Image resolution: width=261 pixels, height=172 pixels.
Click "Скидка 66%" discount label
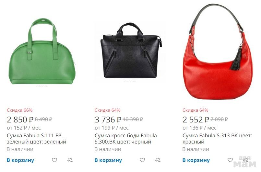(x=20, y=110)
